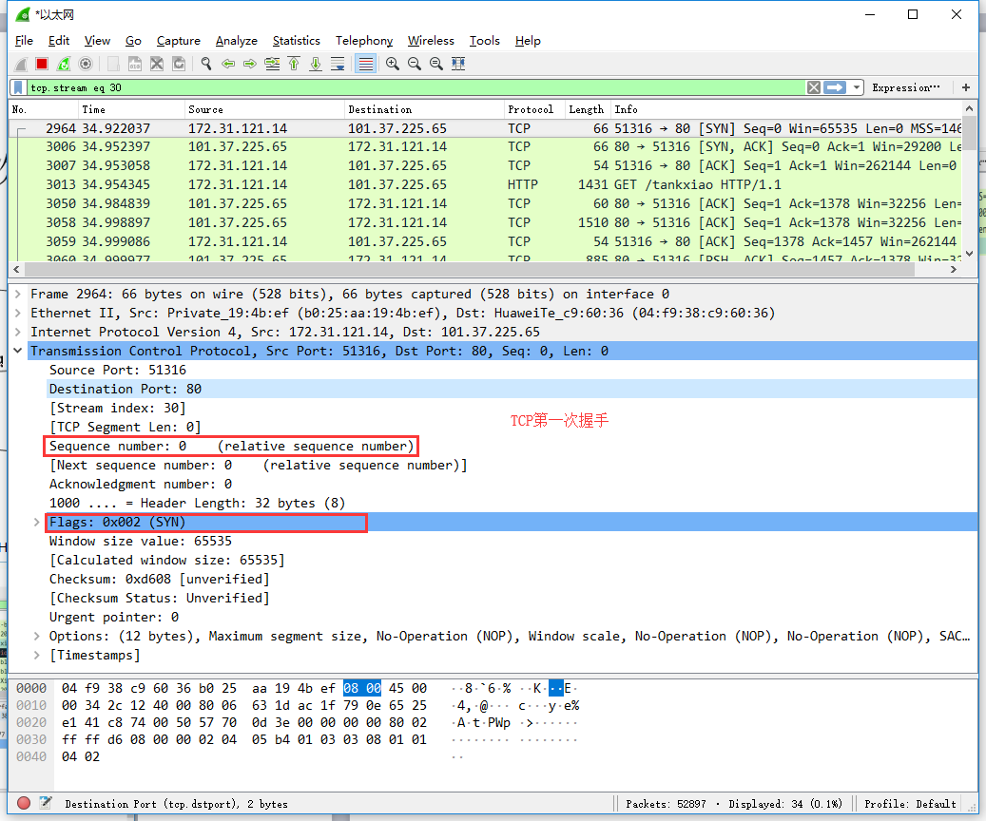Clear the display filter with X

coord(814,87)
